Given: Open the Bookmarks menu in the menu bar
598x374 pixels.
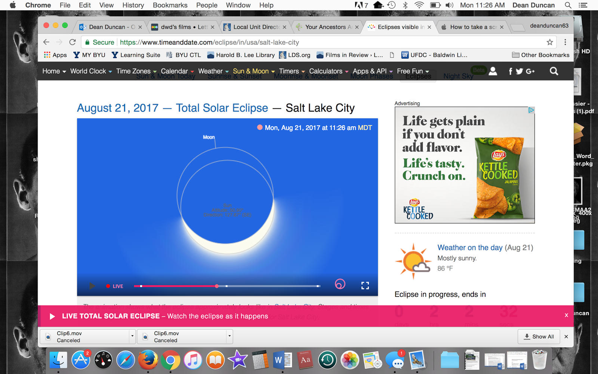Looking at the screenshot, I should [170, 5].
